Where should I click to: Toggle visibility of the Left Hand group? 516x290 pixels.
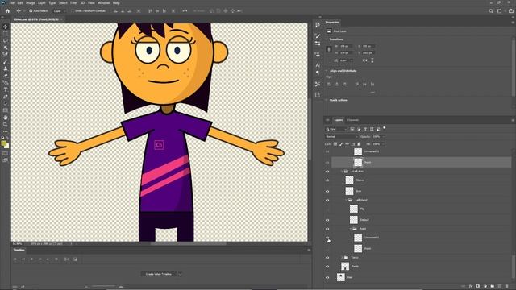tap(327, 200)
